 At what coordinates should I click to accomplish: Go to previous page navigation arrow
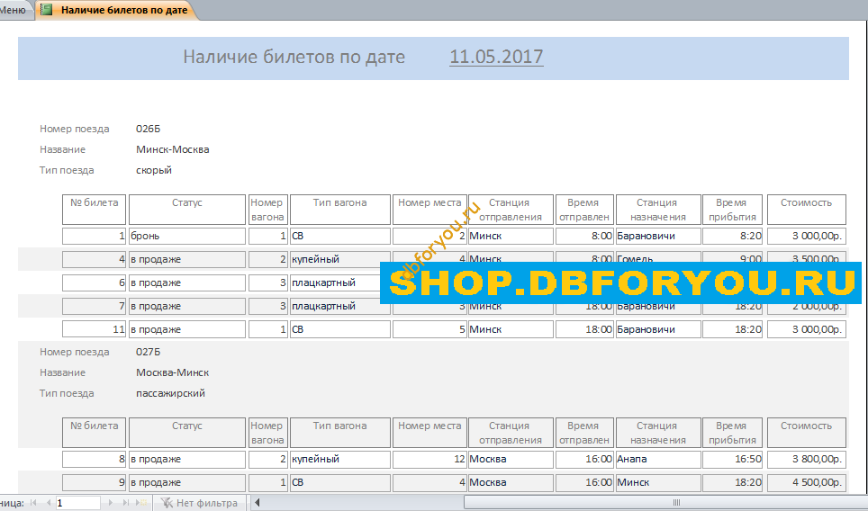(49, 503)
